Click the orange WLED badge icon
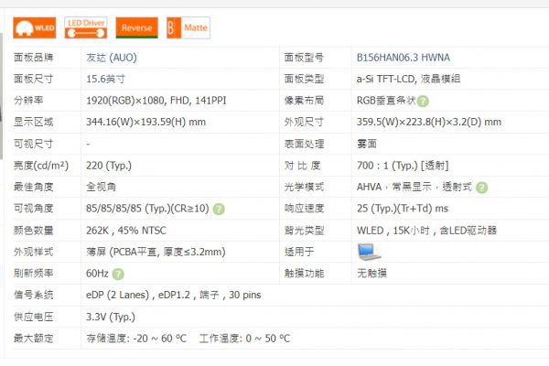 (34, 28)
